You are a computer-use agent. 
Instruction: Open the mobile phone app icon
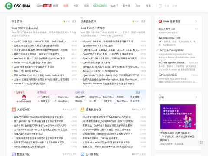coord(160,6)
